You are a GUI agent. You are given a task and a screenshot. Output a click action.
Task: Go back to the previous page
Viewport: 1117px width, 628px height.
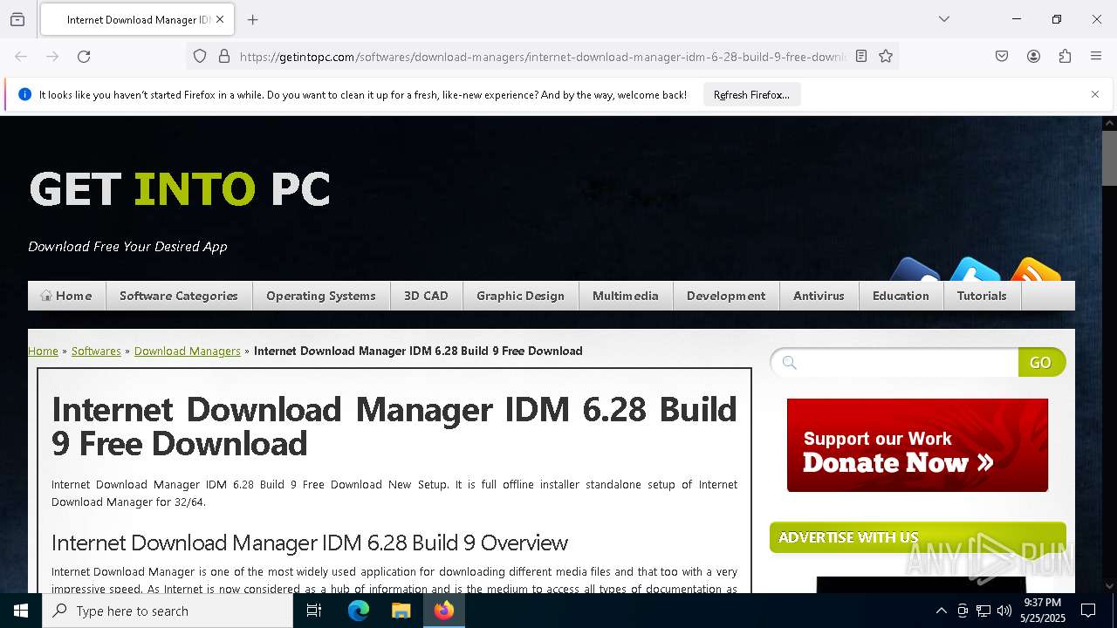(x=21, y=56)
